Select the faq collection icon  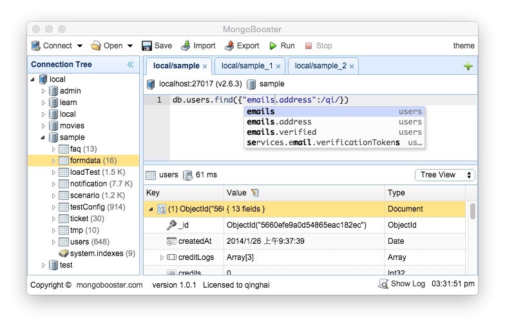tap(63, 149)
